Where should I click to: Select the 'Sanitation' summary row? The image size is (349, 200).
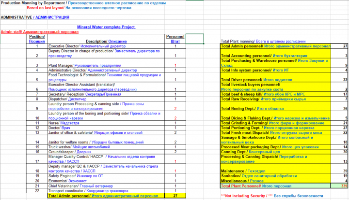284,176
